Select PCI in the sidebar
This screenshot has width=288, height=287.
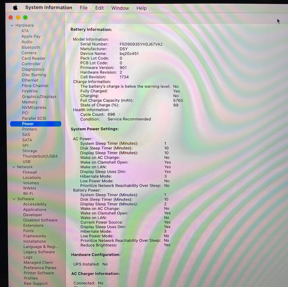[25, 113]
